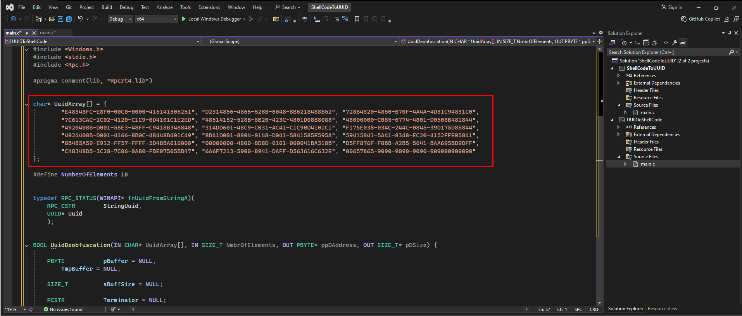
Task: Click Pending Changes Filter clock icon
Action: pos(624,43)
